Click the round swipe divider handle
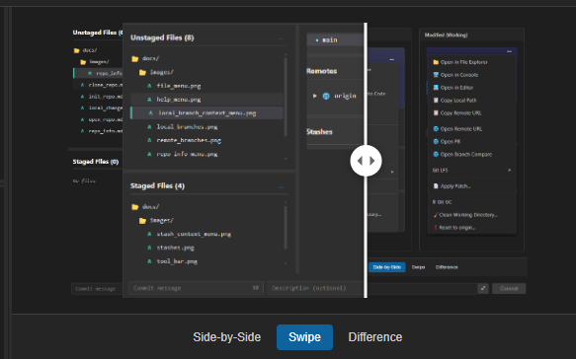Viewport: 576px width, 359px height. (x=366, y=161)
